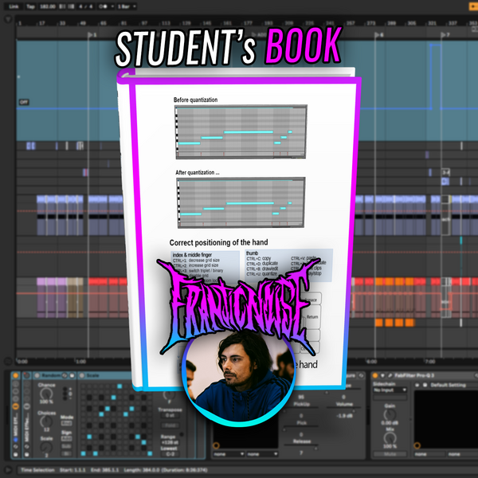
Task: Toggle the second MIDI Effect Rack activator
Action: [27, 375]
